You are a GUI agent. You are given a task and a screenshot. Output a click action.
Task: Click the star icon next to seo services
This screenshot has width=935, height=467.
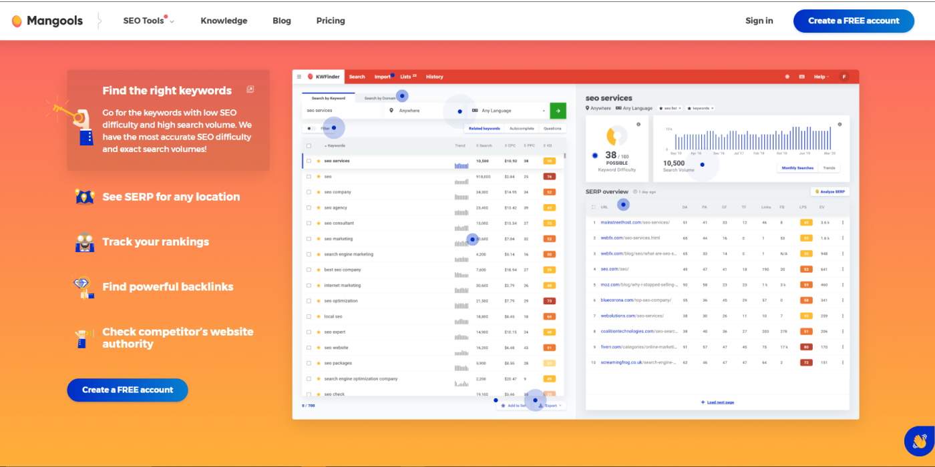(x=319, y=161)
